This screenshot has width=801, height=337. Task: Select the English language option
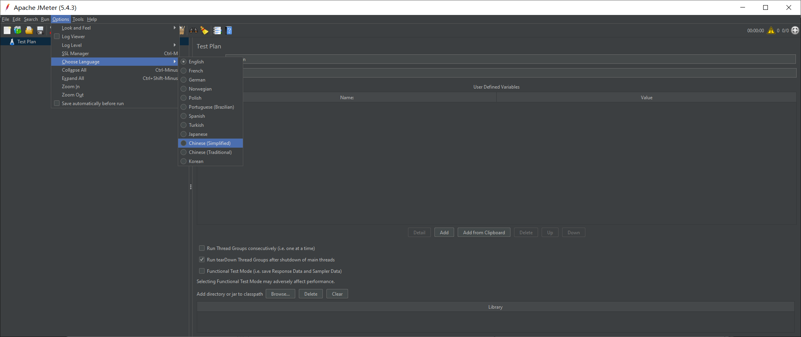click(210, 62)
